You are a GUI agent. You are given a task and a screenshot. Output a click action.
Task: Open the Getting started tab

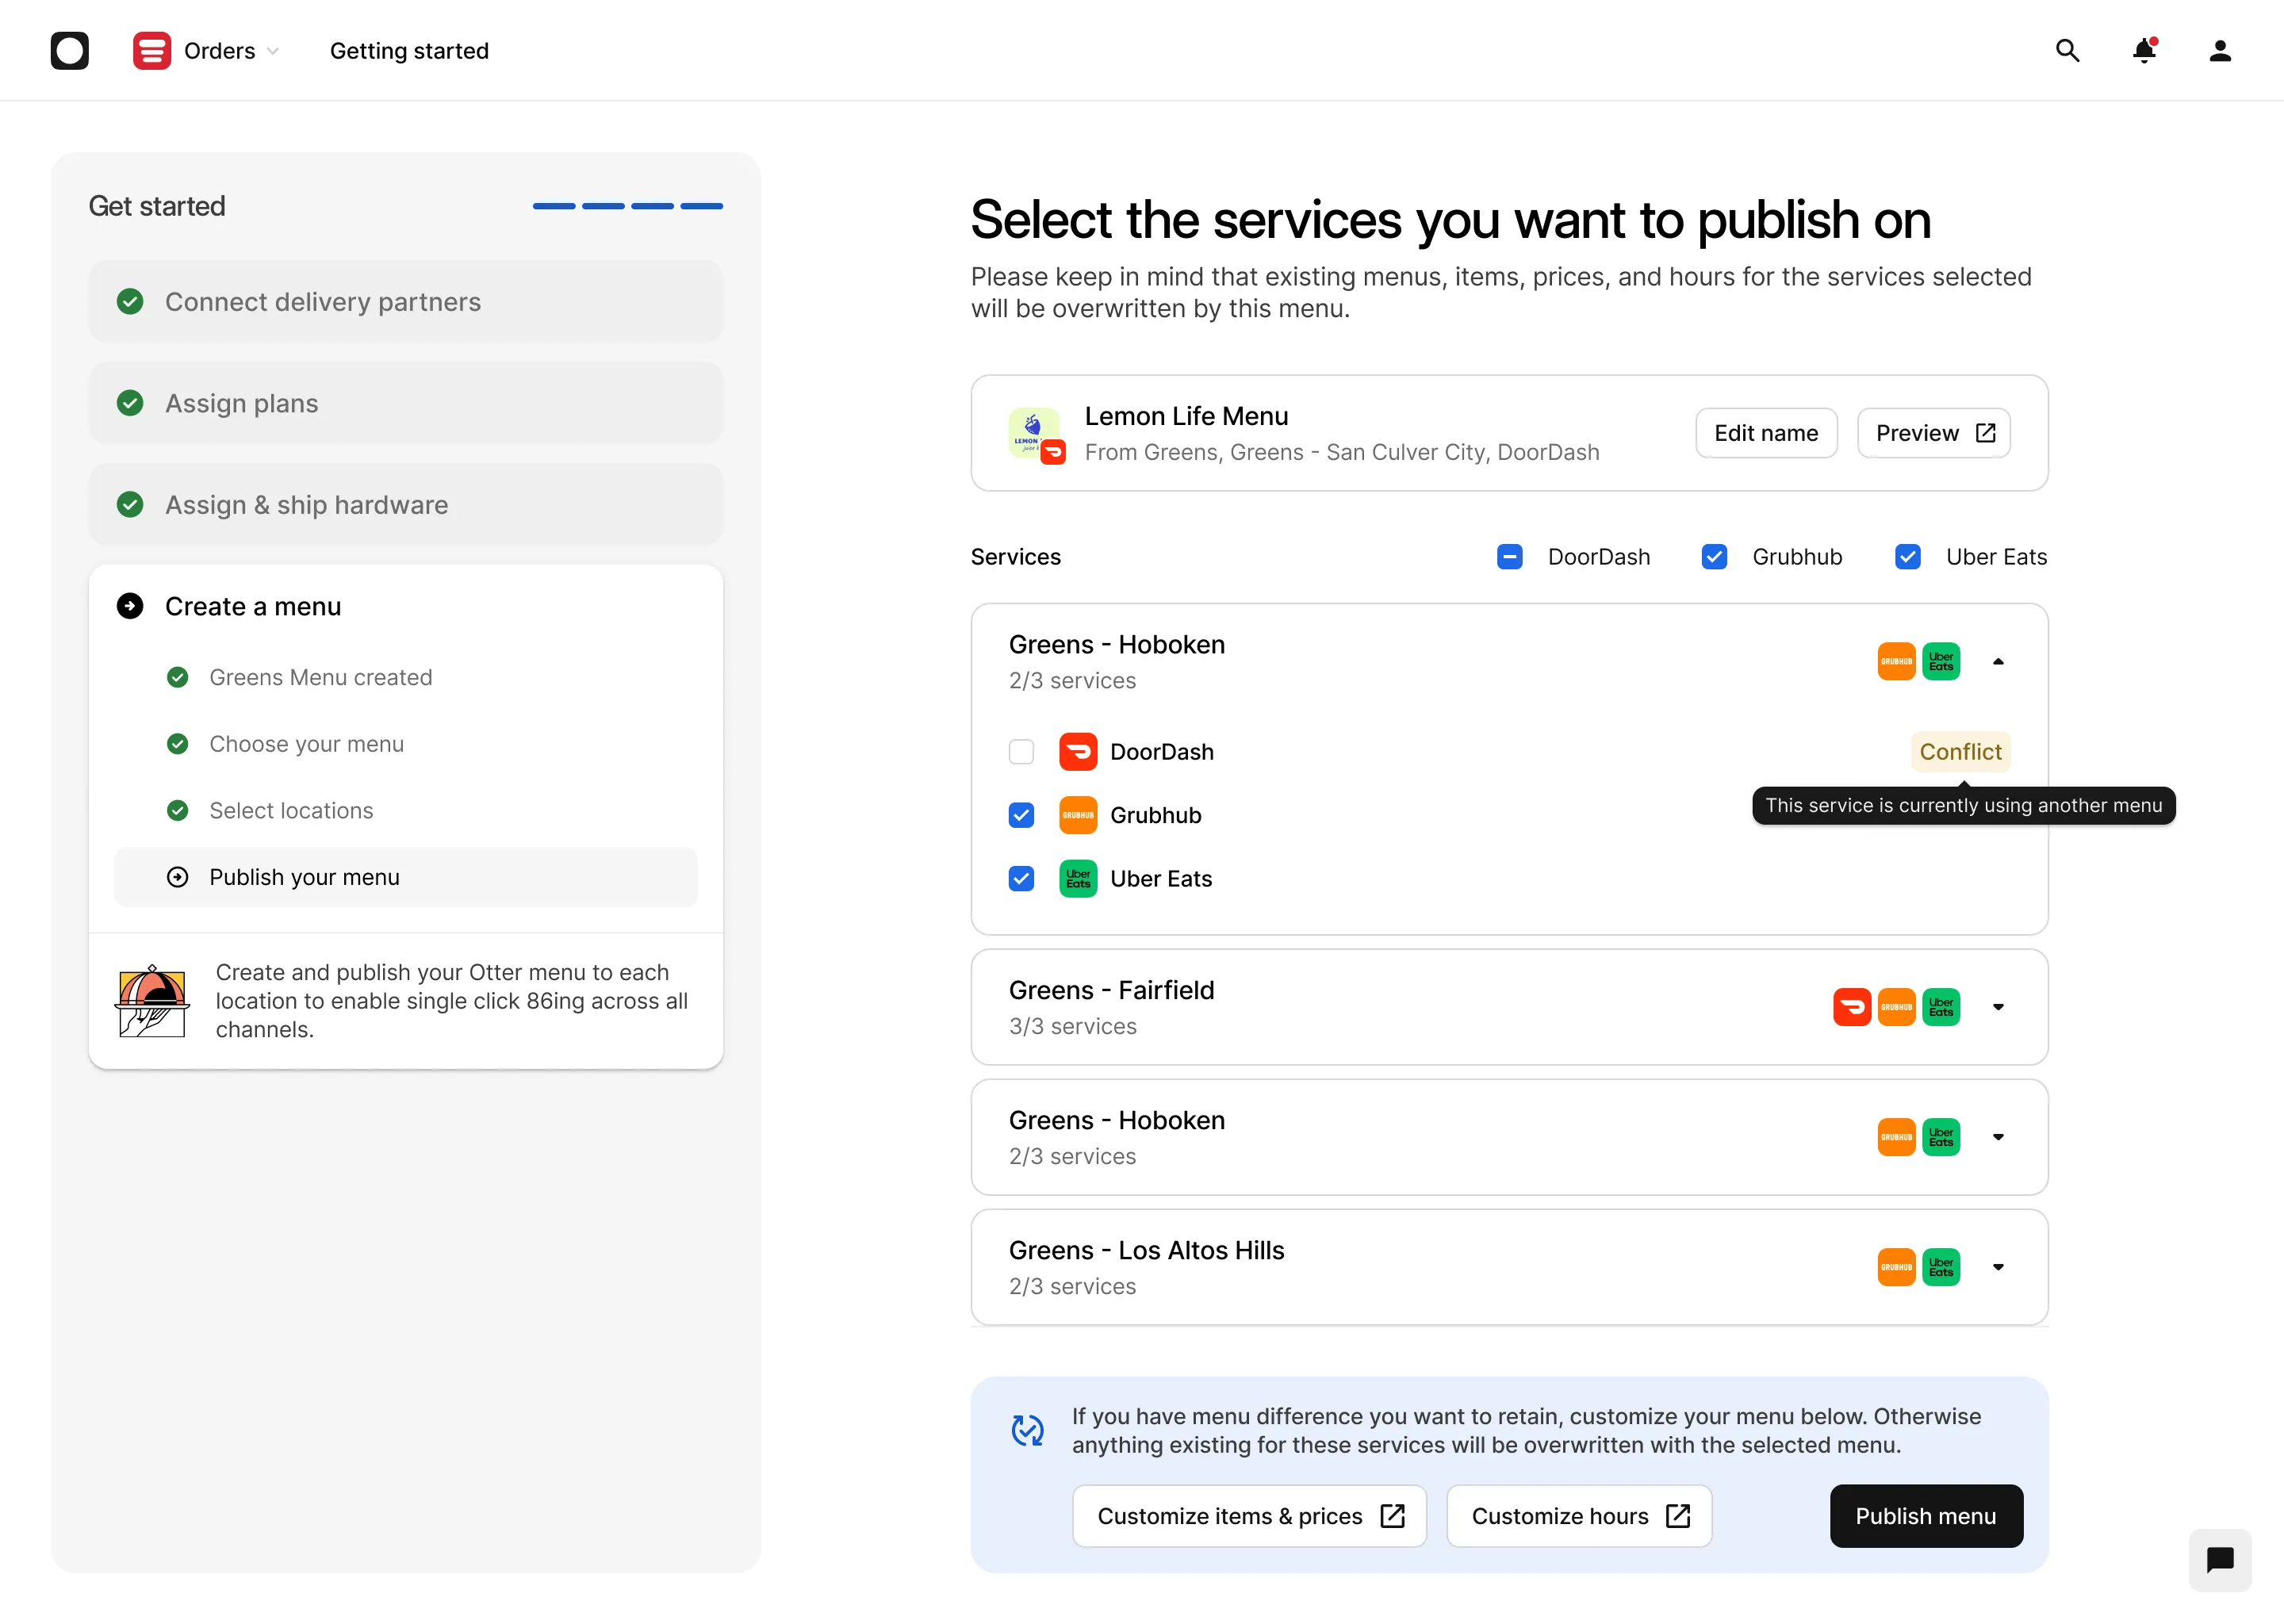[x=409, y=51]
